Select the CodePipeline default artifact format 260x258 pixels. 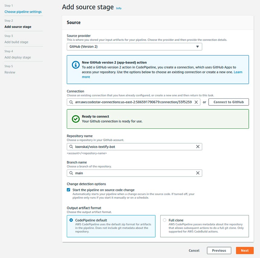pyautogui.click(x=71, y=220)
